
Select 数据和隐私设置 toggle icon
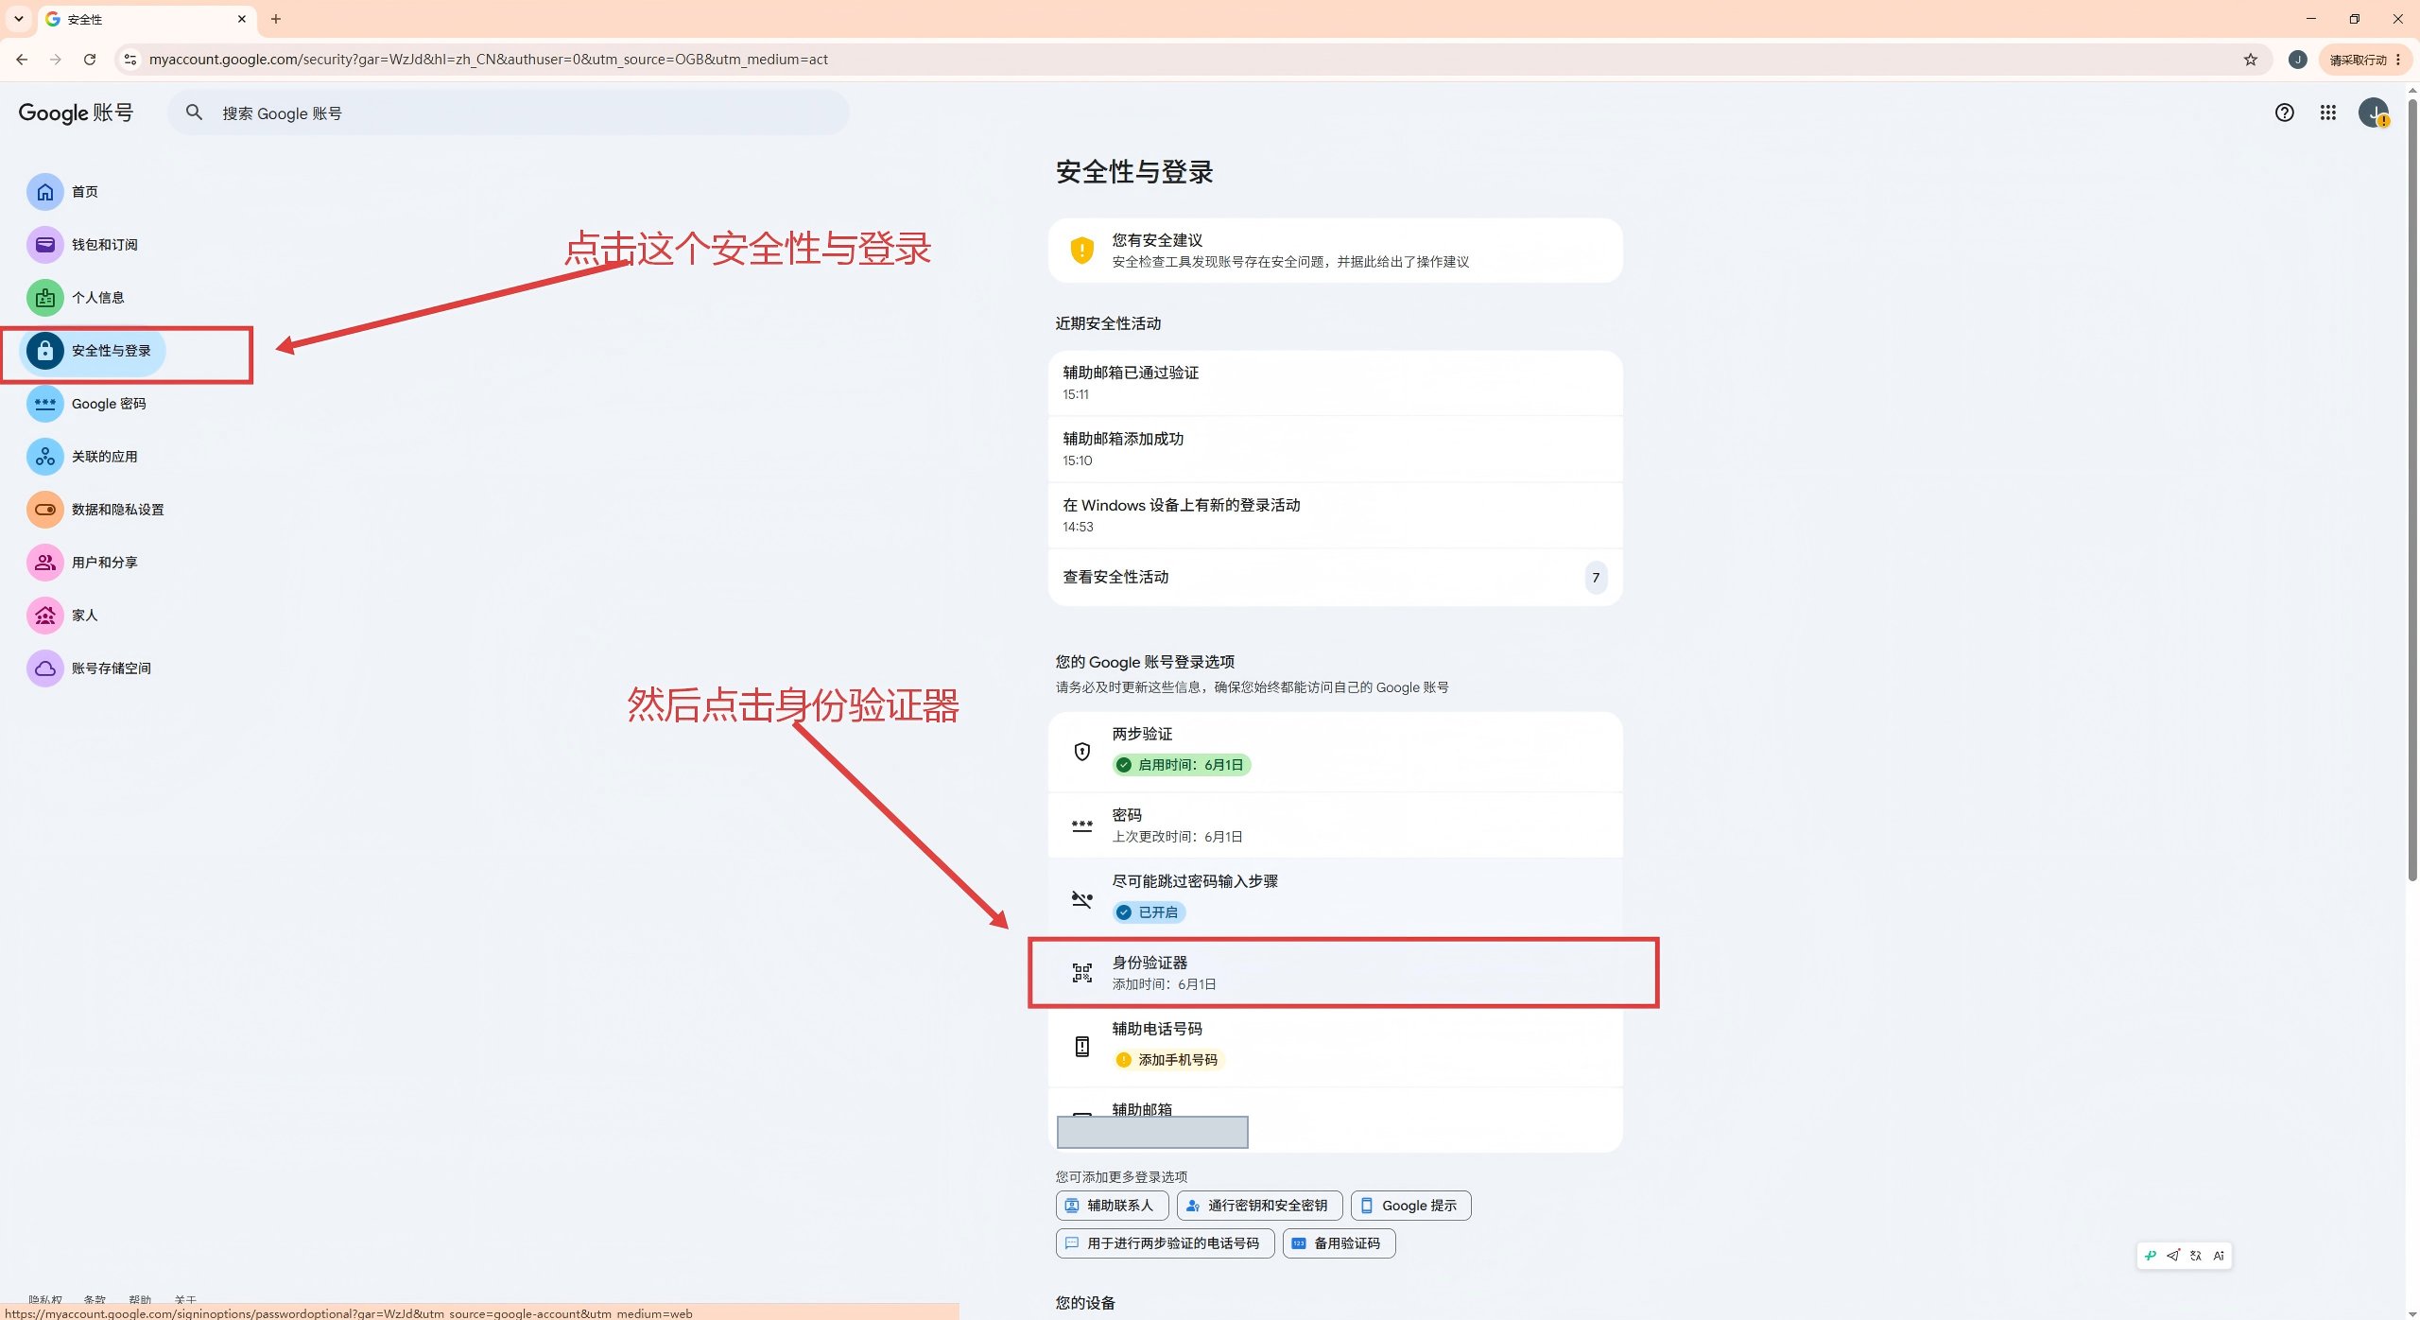(44, 510)
